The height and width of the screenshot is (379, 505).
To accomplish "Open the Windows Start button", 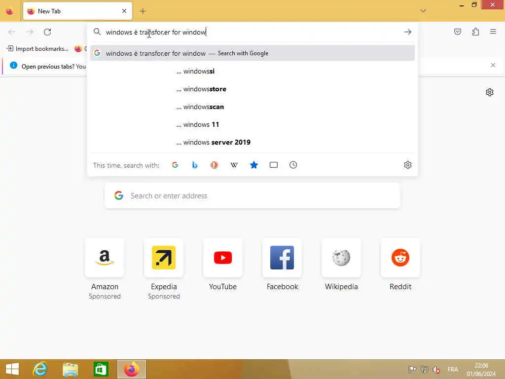I will 12,369.
